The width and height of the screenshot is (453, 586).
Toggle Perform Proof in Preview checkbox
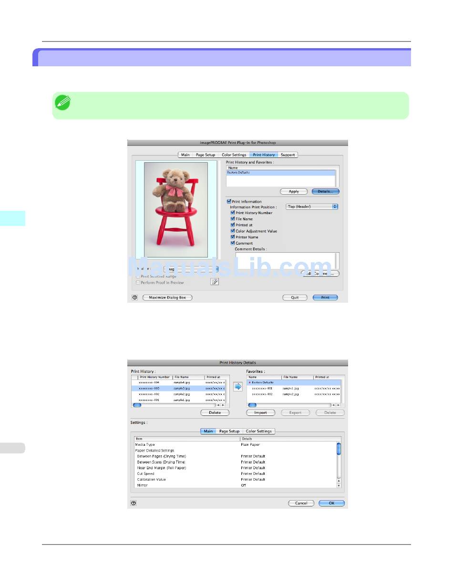pos(138,282)
